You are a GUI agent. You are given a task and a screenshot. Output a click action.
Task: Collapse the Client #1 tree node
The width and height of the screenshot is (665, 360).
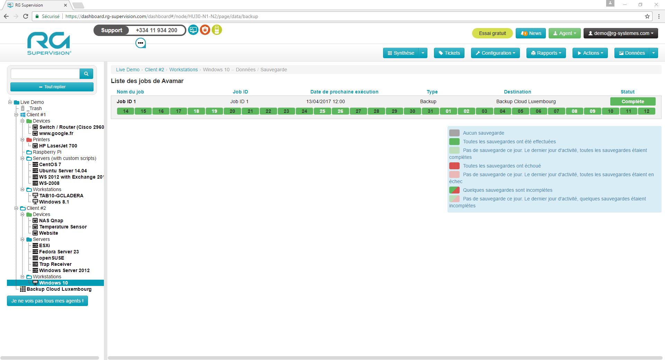[16, 115]
